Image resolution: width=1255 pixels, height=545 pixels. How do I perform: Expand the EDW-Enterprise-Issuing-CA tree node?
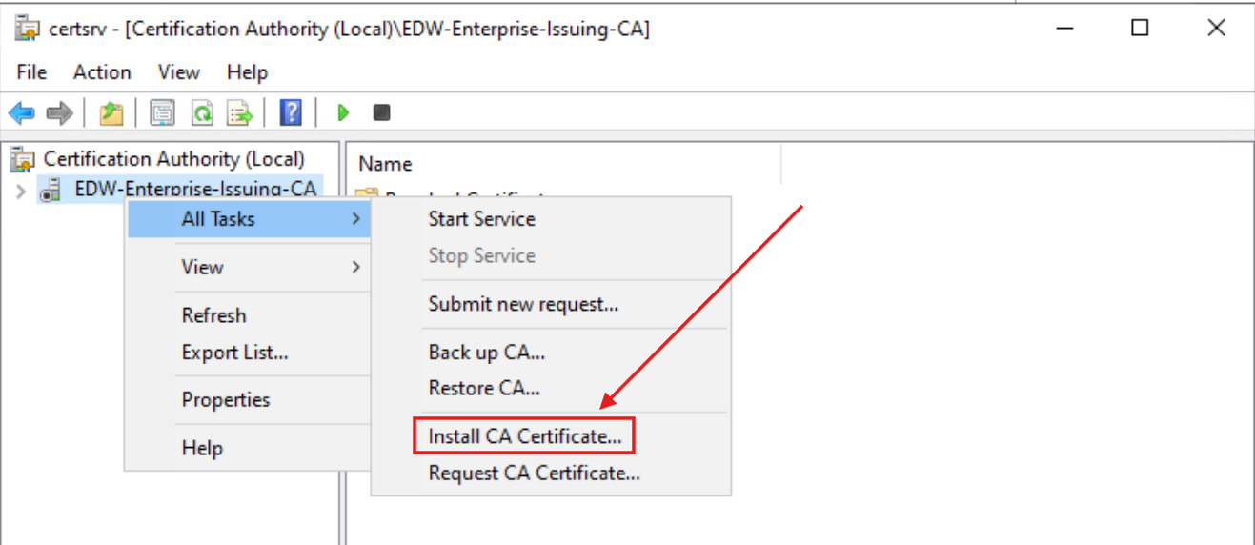(21, 191)
